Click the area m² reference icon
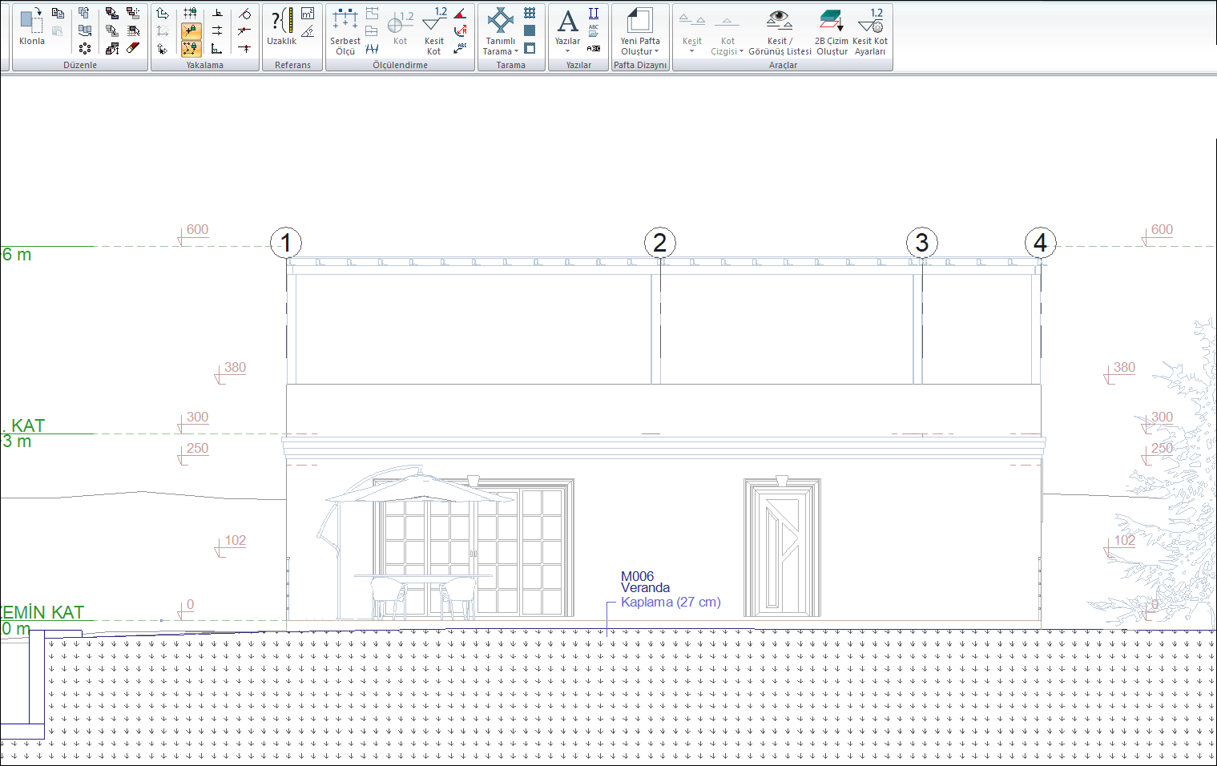 coord(308,14)
